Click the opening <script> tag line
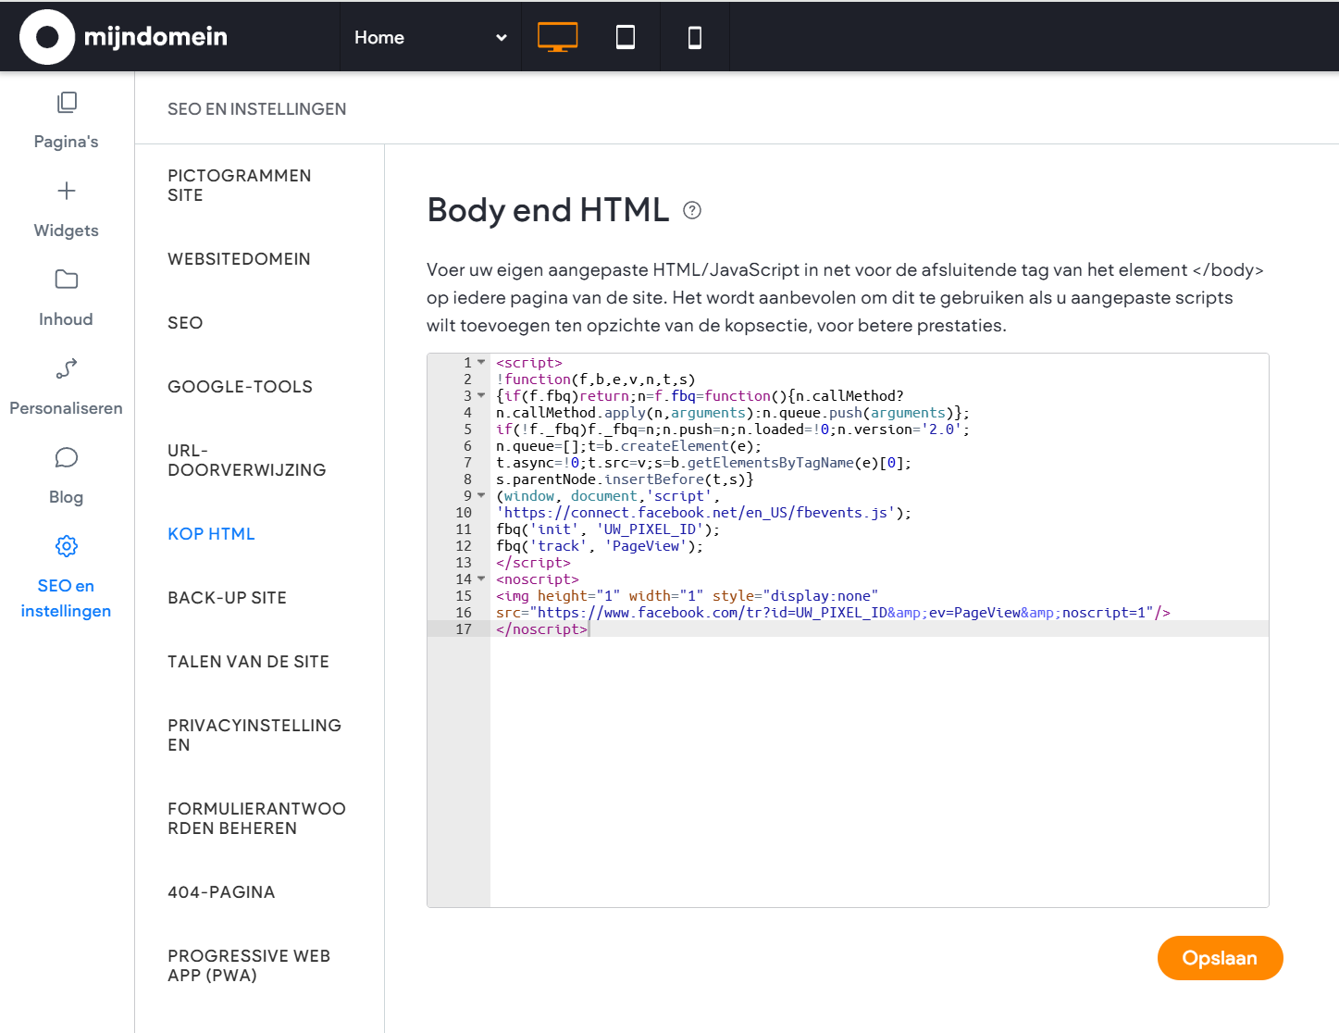 (x=529, y=363)
